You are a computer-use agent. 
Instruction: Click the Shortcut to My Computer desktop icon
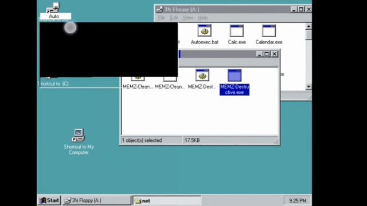tap(79, 136)
